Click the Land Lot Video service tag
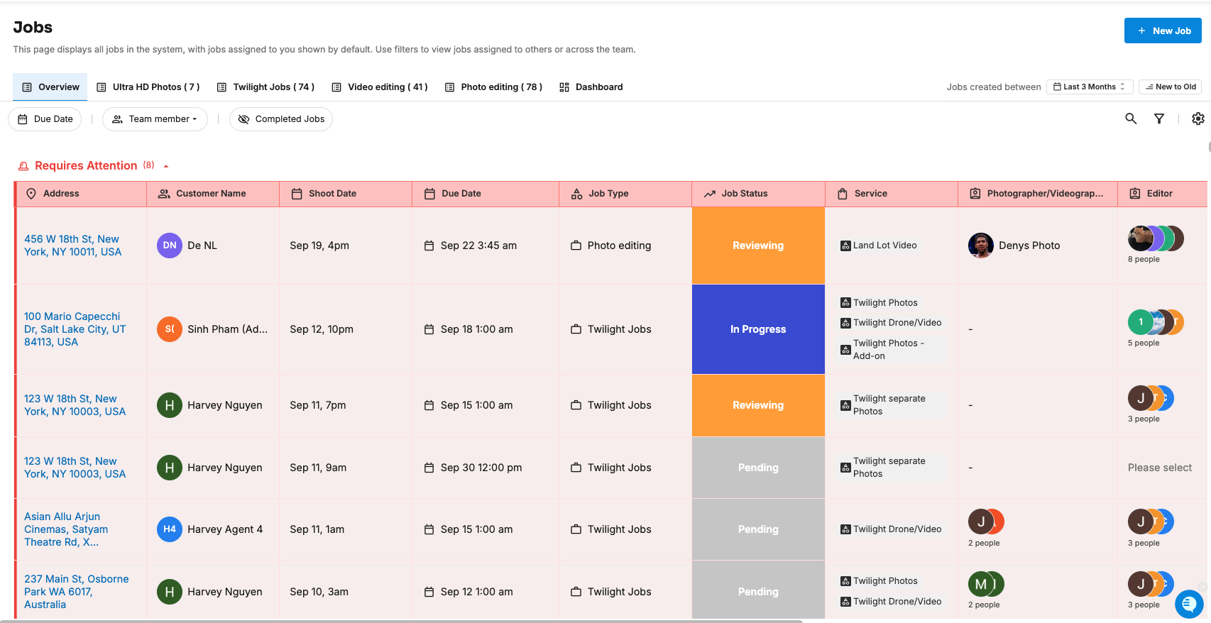The height and width of the screenshot is (623, 1211). tap(879, 246)
